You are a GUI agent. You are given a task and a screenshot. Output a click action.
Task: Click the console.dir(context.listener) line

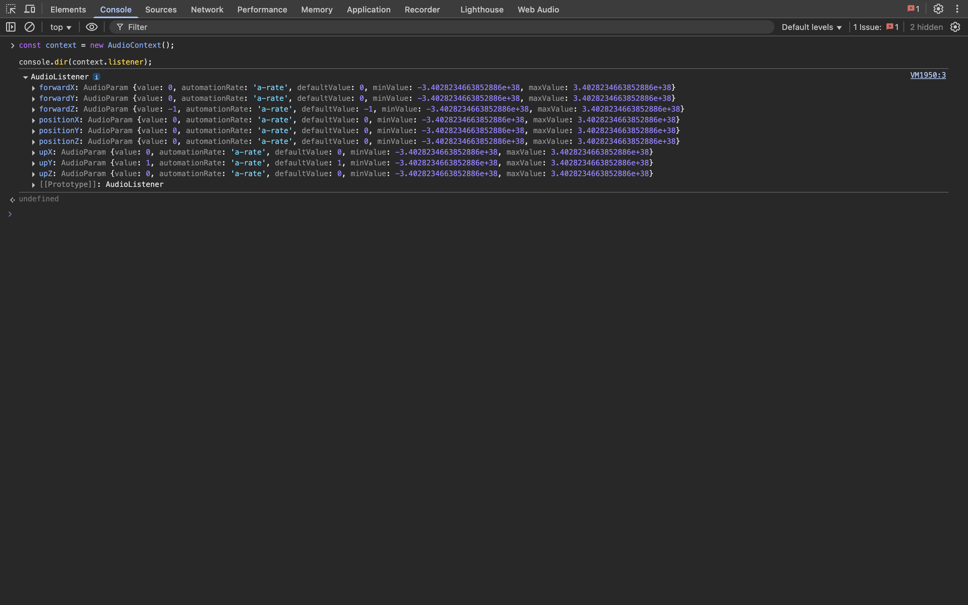tap(86, 62)
